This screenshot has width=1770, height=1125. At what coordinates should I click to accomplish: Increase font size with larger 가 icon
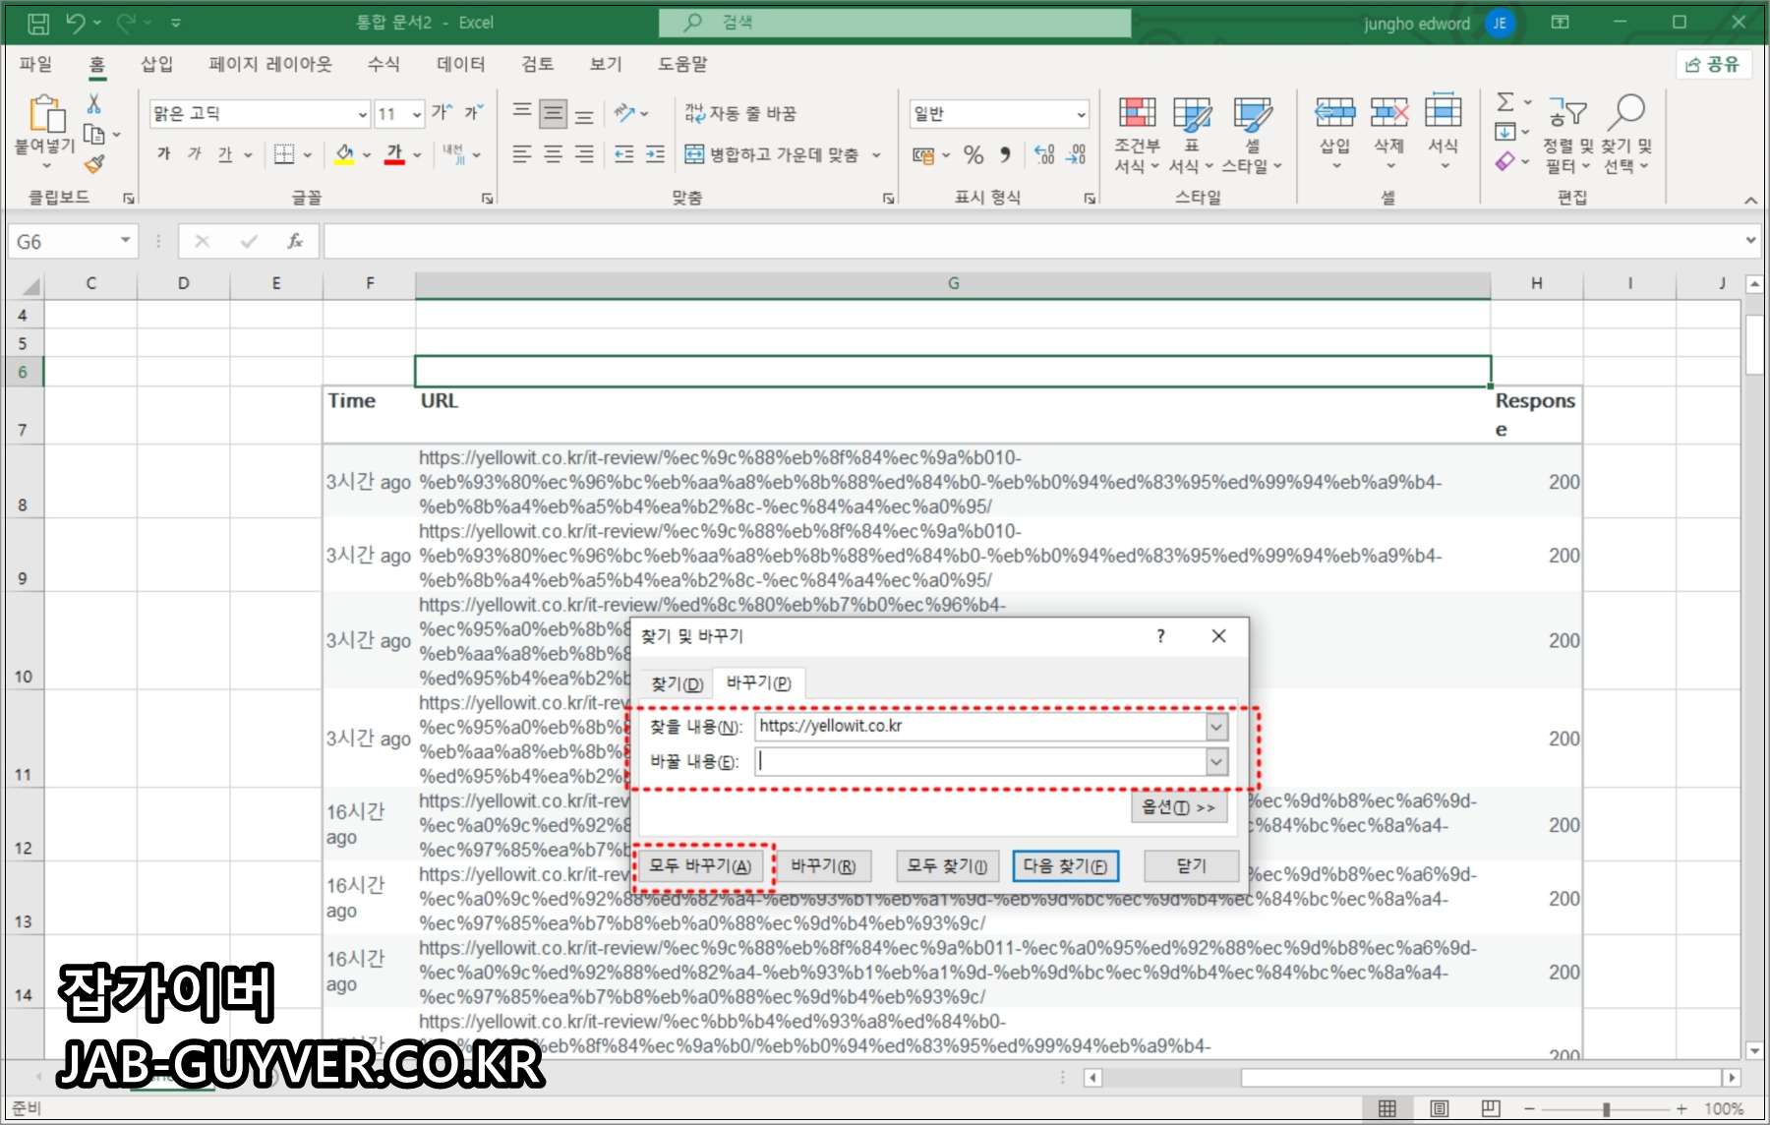tap(442, 113)
